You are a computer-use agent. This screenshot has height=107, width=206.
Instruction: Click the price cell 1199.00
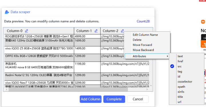[x=87, y=67]
